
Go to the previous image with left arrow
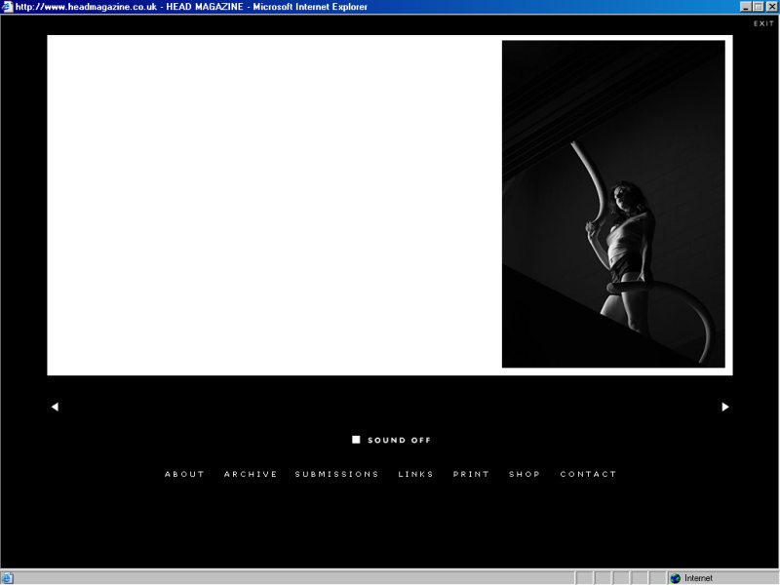pyautogui.click(x=55, y=407)
